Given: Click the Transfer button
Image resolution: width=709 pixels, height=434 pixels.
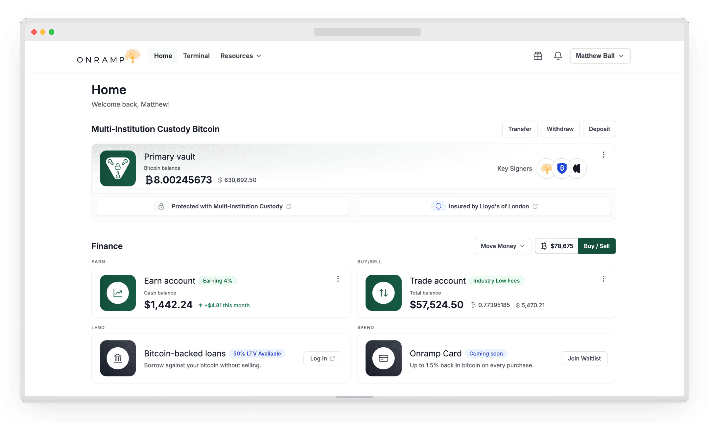Looking at the screenshot, I should [520, 129].
